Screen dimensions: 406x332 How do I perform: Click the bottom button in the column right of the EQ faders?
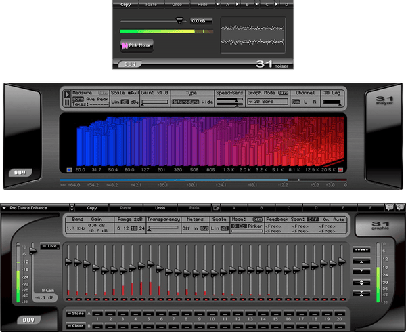point(361,293)
